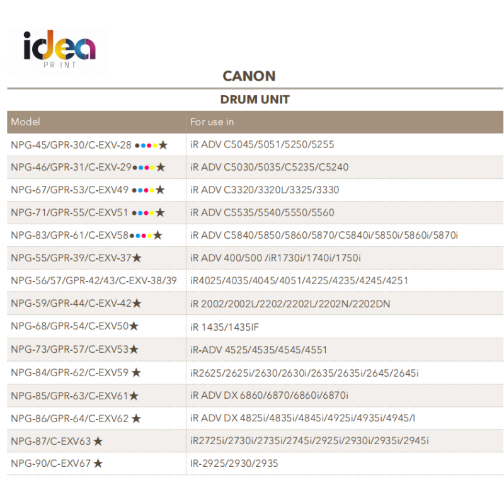Click the star beside NPG-84/GPR-62/C-EXV59
Screen dimensions: 504x504
point(136,373)
